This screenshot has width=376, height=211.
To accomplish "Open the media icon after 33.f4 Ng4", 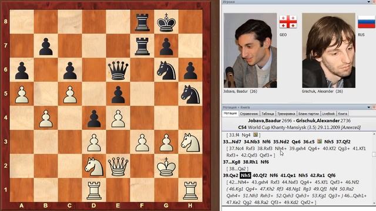I will [x=255, y=135].
